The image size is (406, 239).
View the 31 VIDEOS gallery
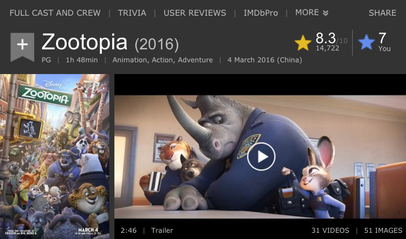[330, 230]
